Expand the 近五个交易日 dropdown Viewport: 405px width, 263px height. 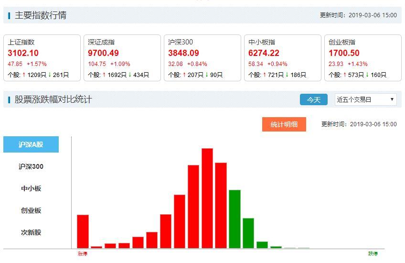tap(366, 99)
